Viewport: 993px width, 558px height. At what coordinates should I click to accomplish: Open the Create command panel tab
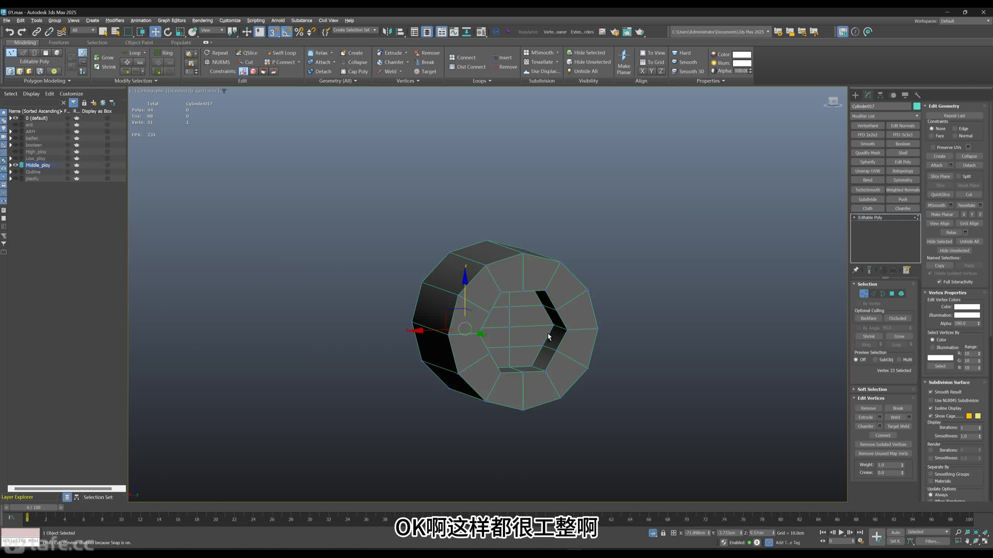855,95
